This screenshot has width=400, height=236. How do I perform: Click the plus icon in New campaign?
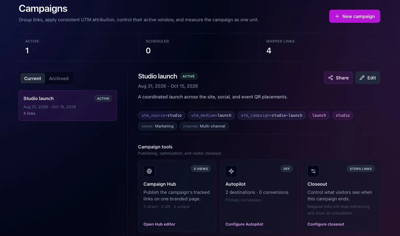tap(337, 16)
